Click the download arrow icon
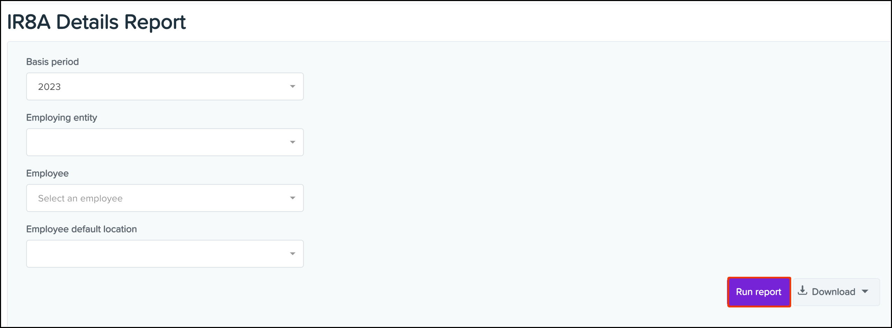This screenshot has height=328, width=892. (x=802, y=290)
